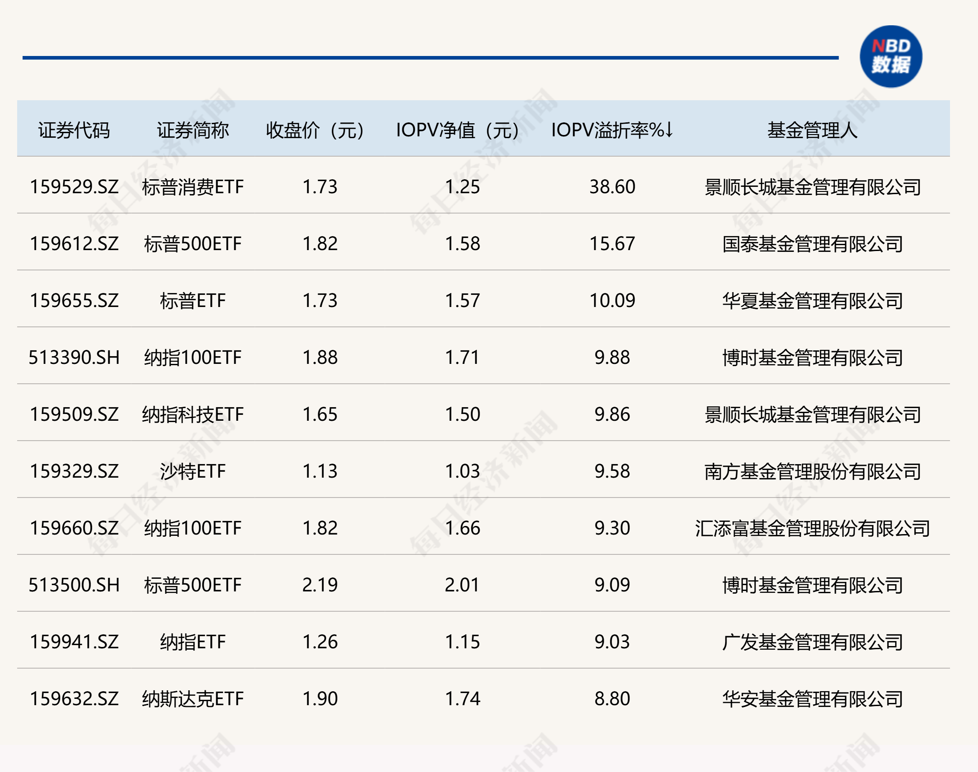
Task: Select code 159941.SZ
Action: [74, 642]
